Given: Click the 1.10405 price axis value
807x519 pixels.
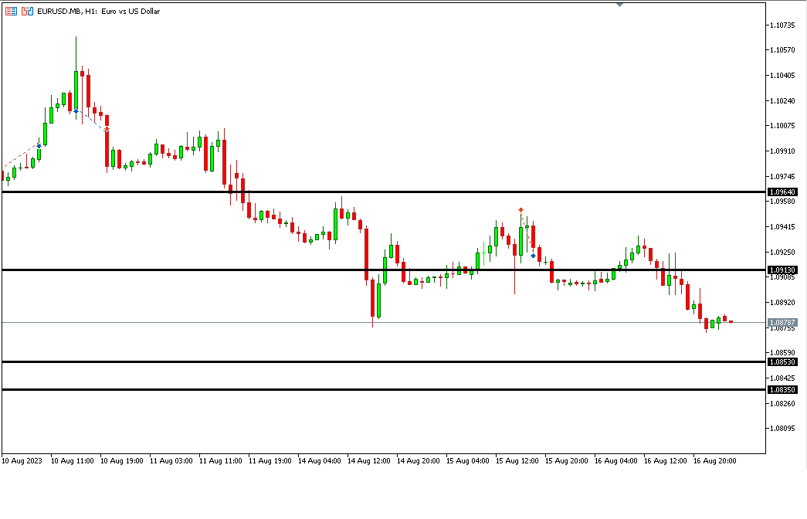Looking at the screenshot, I should (782, 75).
